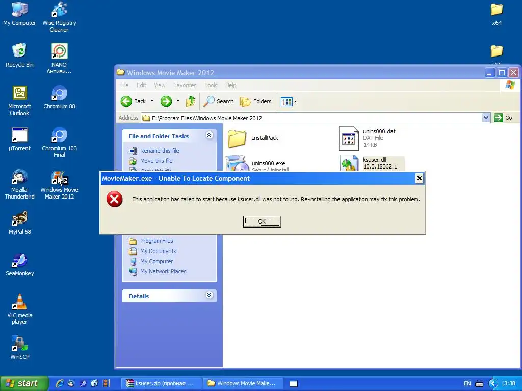Close the MovieMaker.exe error dialog

point(420,178)
